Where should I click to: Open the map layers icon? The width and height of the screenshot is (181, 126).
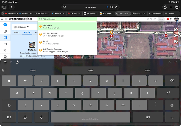pos(176,30)
